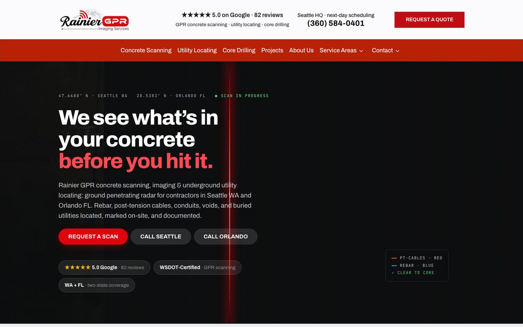This screenshot has width=523, height=327.
Task: Go to the Core Drilling page
Action: click(x=239, y=50)
